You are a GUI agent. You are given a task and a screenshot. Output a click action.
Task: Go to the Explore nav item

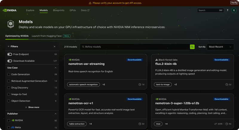tap(30, 10)
